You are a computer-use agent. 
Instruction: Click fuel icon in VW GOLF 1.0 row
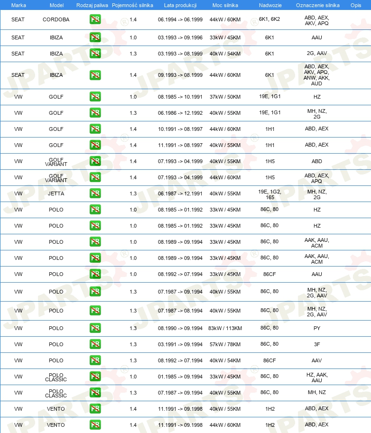tap(95, 97)
